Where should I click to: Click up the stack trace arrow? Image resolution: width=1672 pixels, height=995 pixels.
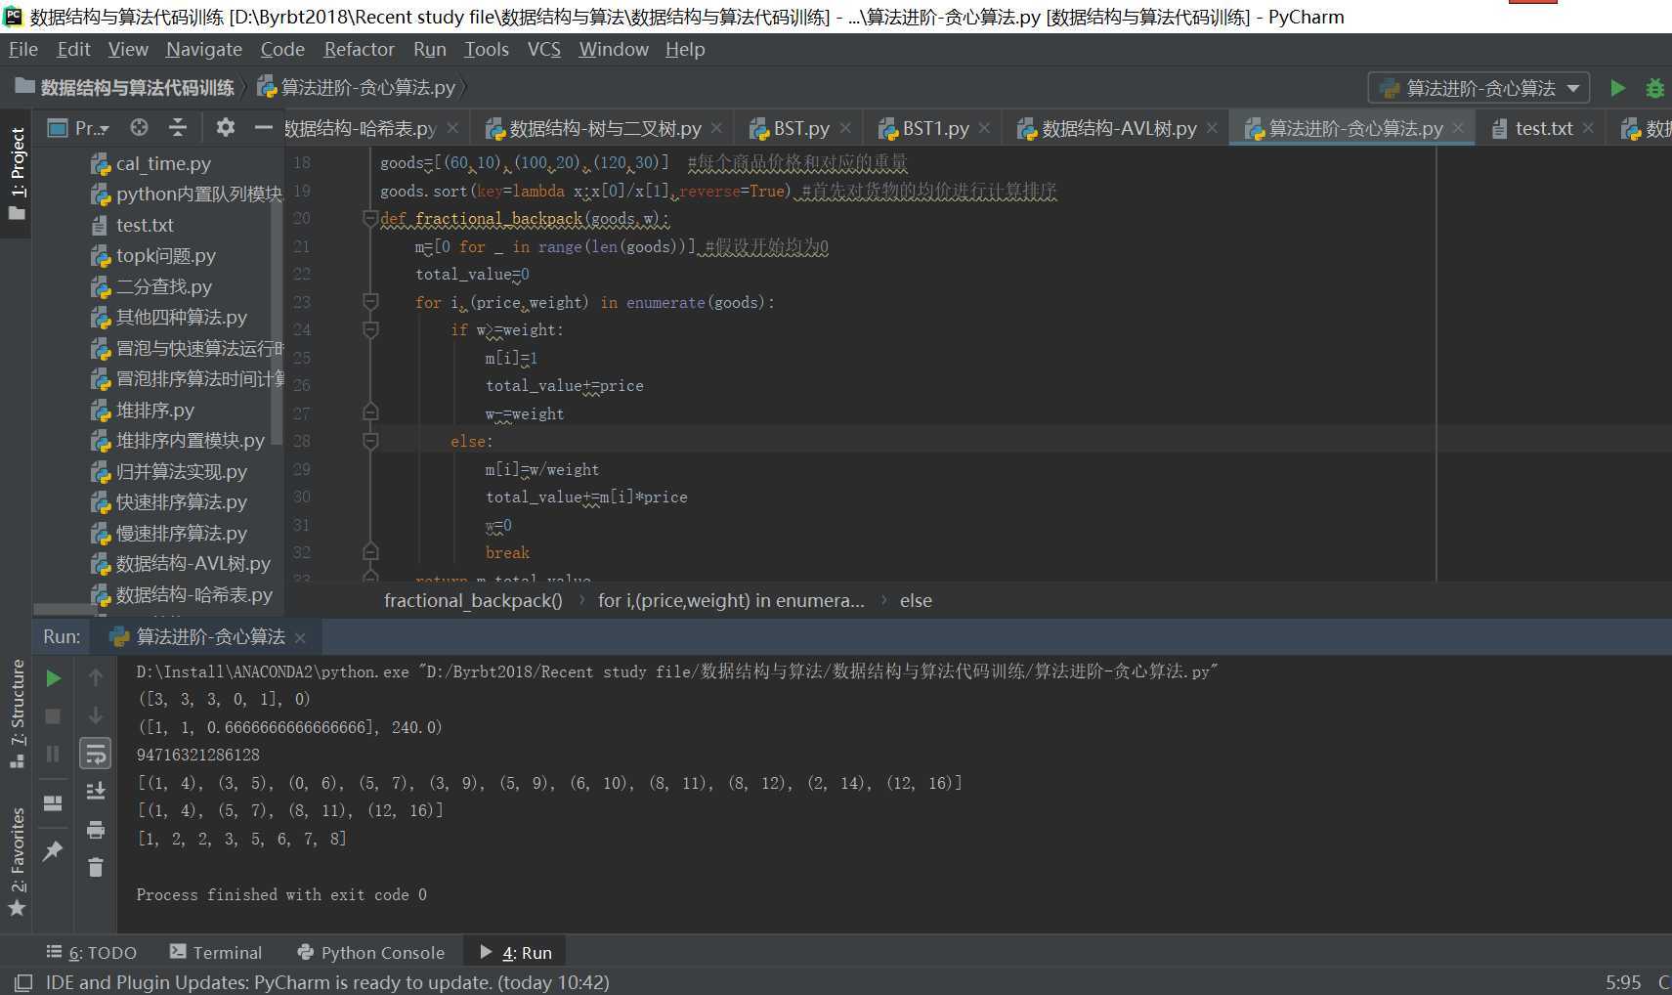pos(96,676)
